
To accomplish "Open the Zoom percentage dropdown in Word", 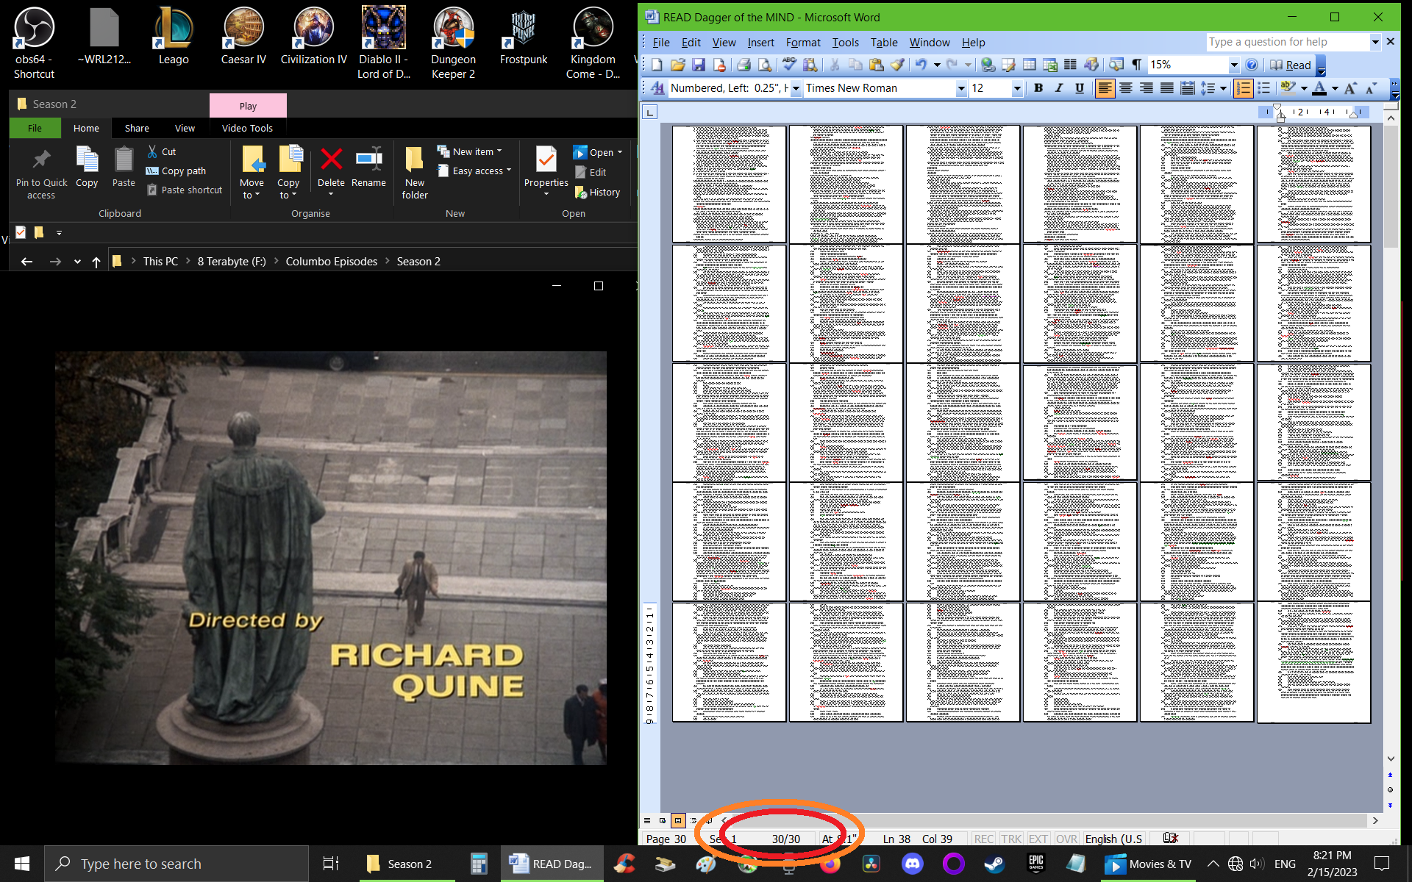I will (1234, 65).
